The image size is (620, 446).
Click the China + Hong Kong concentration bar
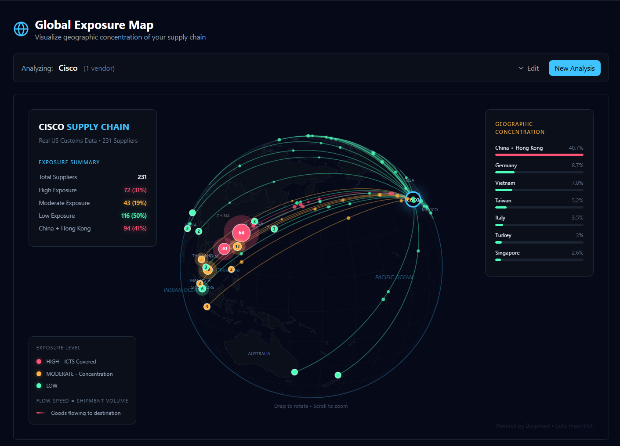pyautogui.click(x=539, y=155)
